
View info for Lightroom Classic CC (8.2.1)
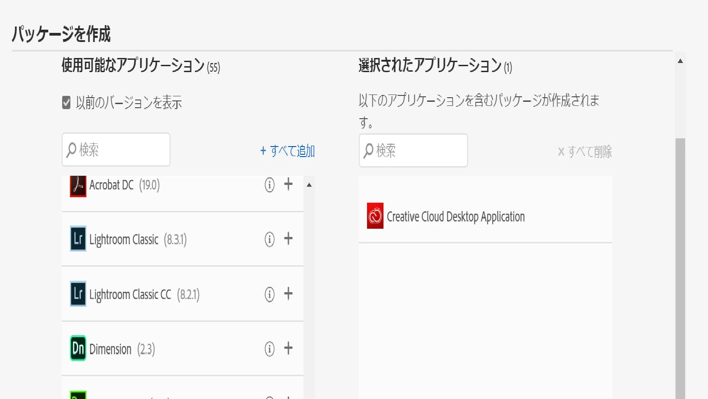click(x=270, y=294)
